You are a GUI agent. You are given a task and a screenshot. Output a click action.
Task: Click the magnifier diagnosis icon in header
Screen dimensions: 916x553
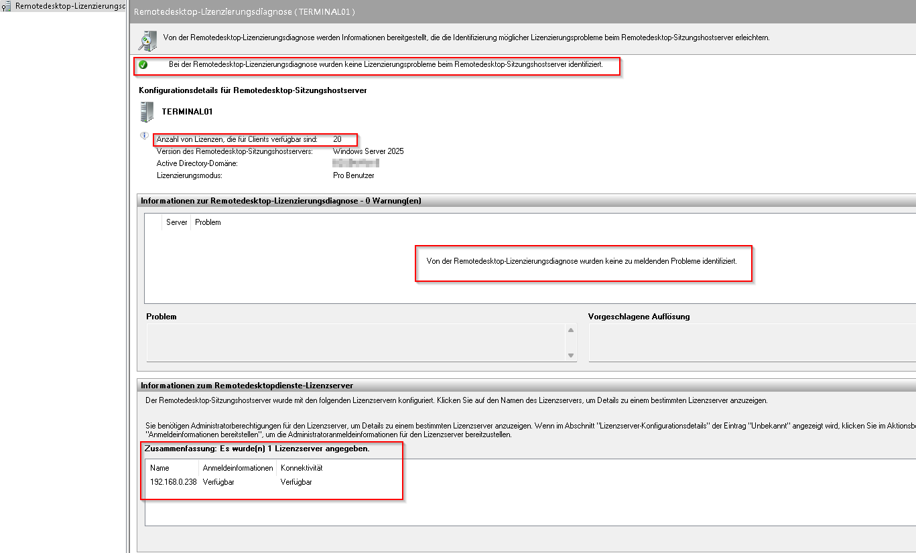(147, 40)
